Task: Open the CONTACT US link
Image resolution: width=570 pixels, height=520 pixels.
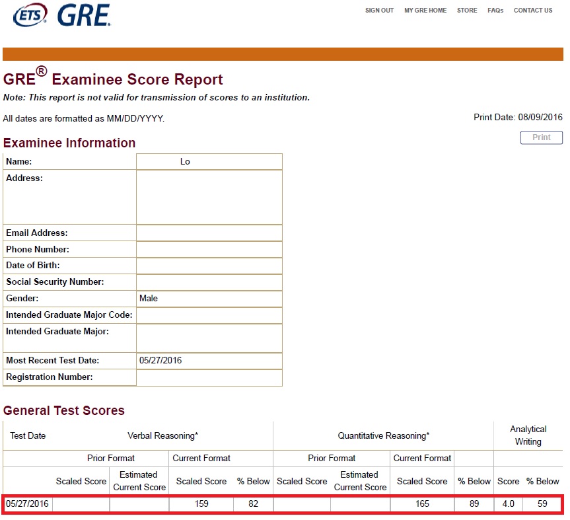Action: pos(532,11)
